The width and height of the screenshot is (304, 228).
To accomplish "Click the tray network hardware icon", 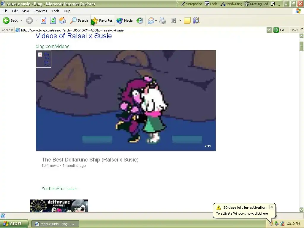I will [277, 224].
